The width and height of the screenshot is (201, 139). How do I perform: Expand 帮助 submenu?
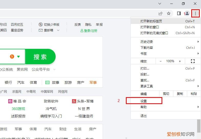(165, 107)
